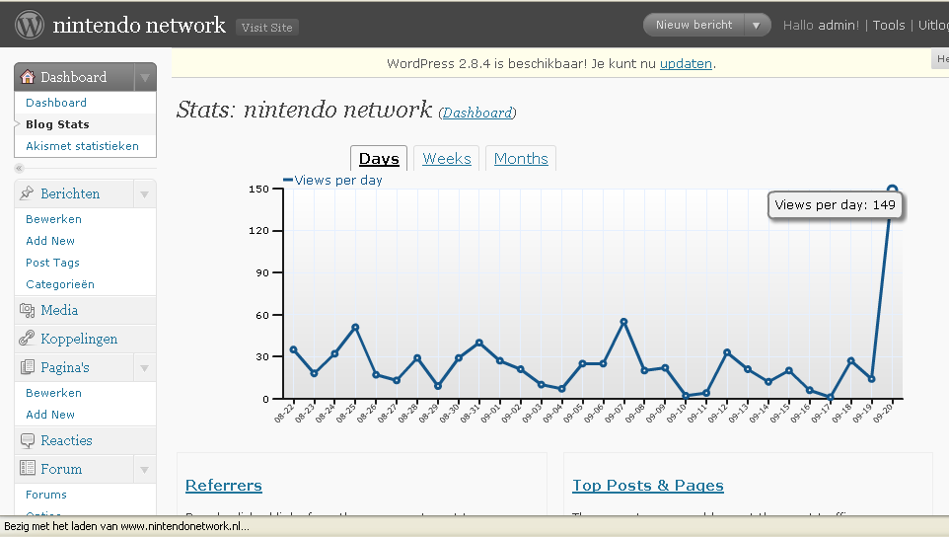
Task: Click the updaten link in notice
Action: pyautogui.click(x=686, y=63)
